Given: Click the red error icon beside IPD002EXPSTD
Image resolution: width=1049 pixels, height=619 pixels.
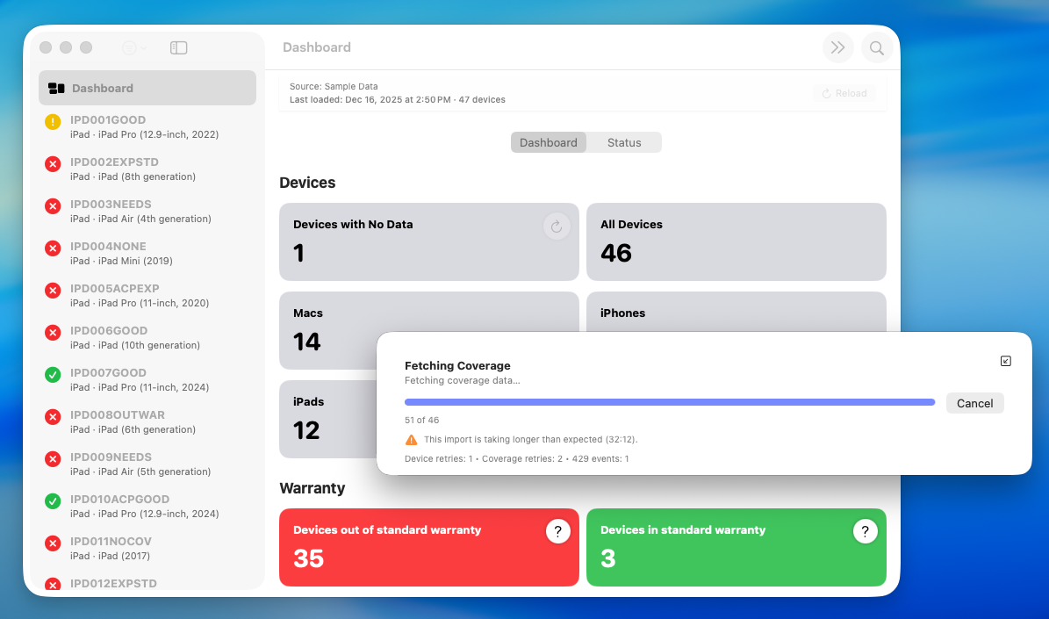Looking at the screenshot, I should pyautogui.click(x=52, y=164).
